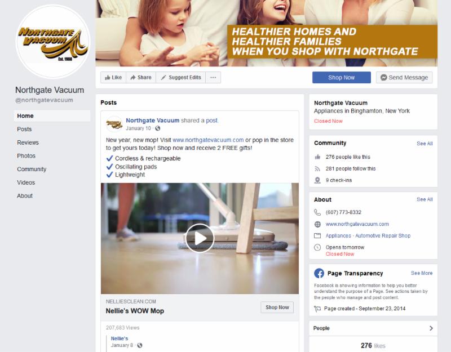Open the three-dots more options menu
This screenshot has width=451, height=352.
[x=213, y=78]
